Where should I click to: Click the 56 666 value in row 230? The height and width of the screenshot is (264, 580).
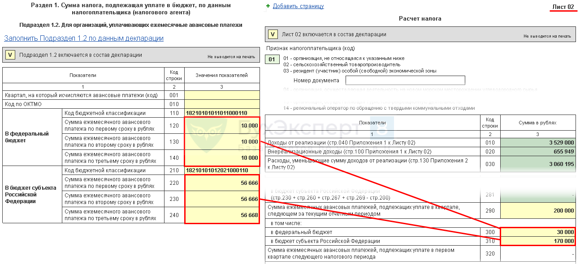coord(222,199)
